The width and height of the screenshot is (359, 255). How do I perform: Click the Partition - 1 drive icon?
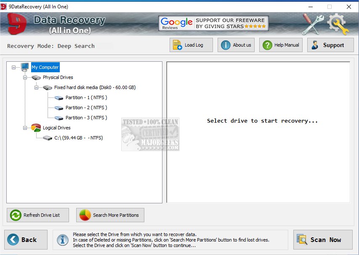(x=59, y=98)
